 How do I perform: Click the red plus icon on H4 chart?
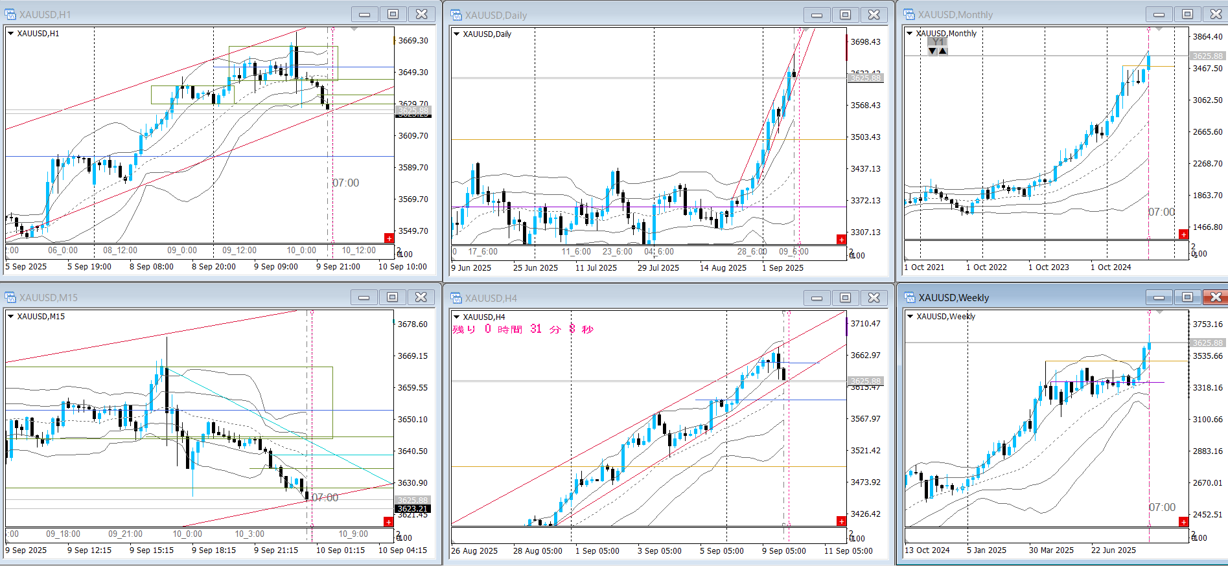pyautogui.click(x=841, y=521)
